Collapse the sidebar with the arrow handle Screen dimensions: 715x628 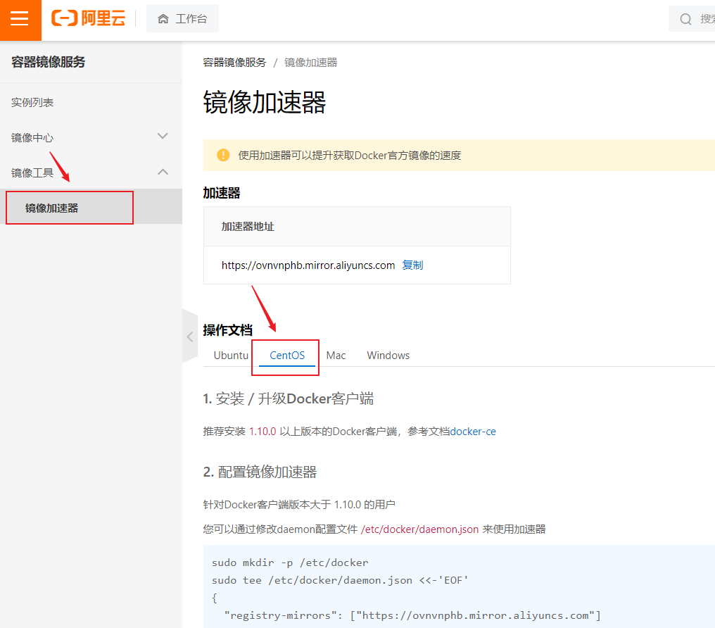(x=190, y=337)
